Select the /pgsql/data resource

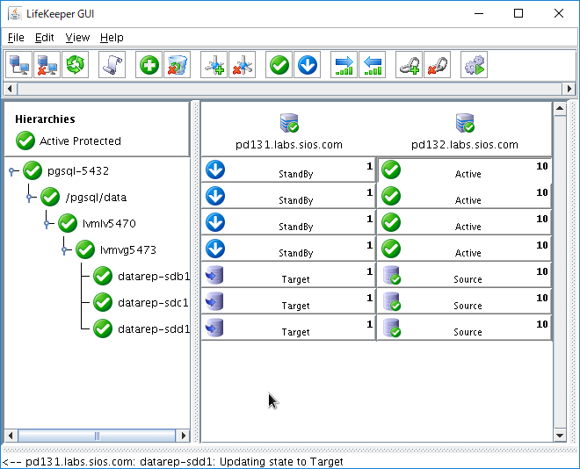(x=96, y=198)
